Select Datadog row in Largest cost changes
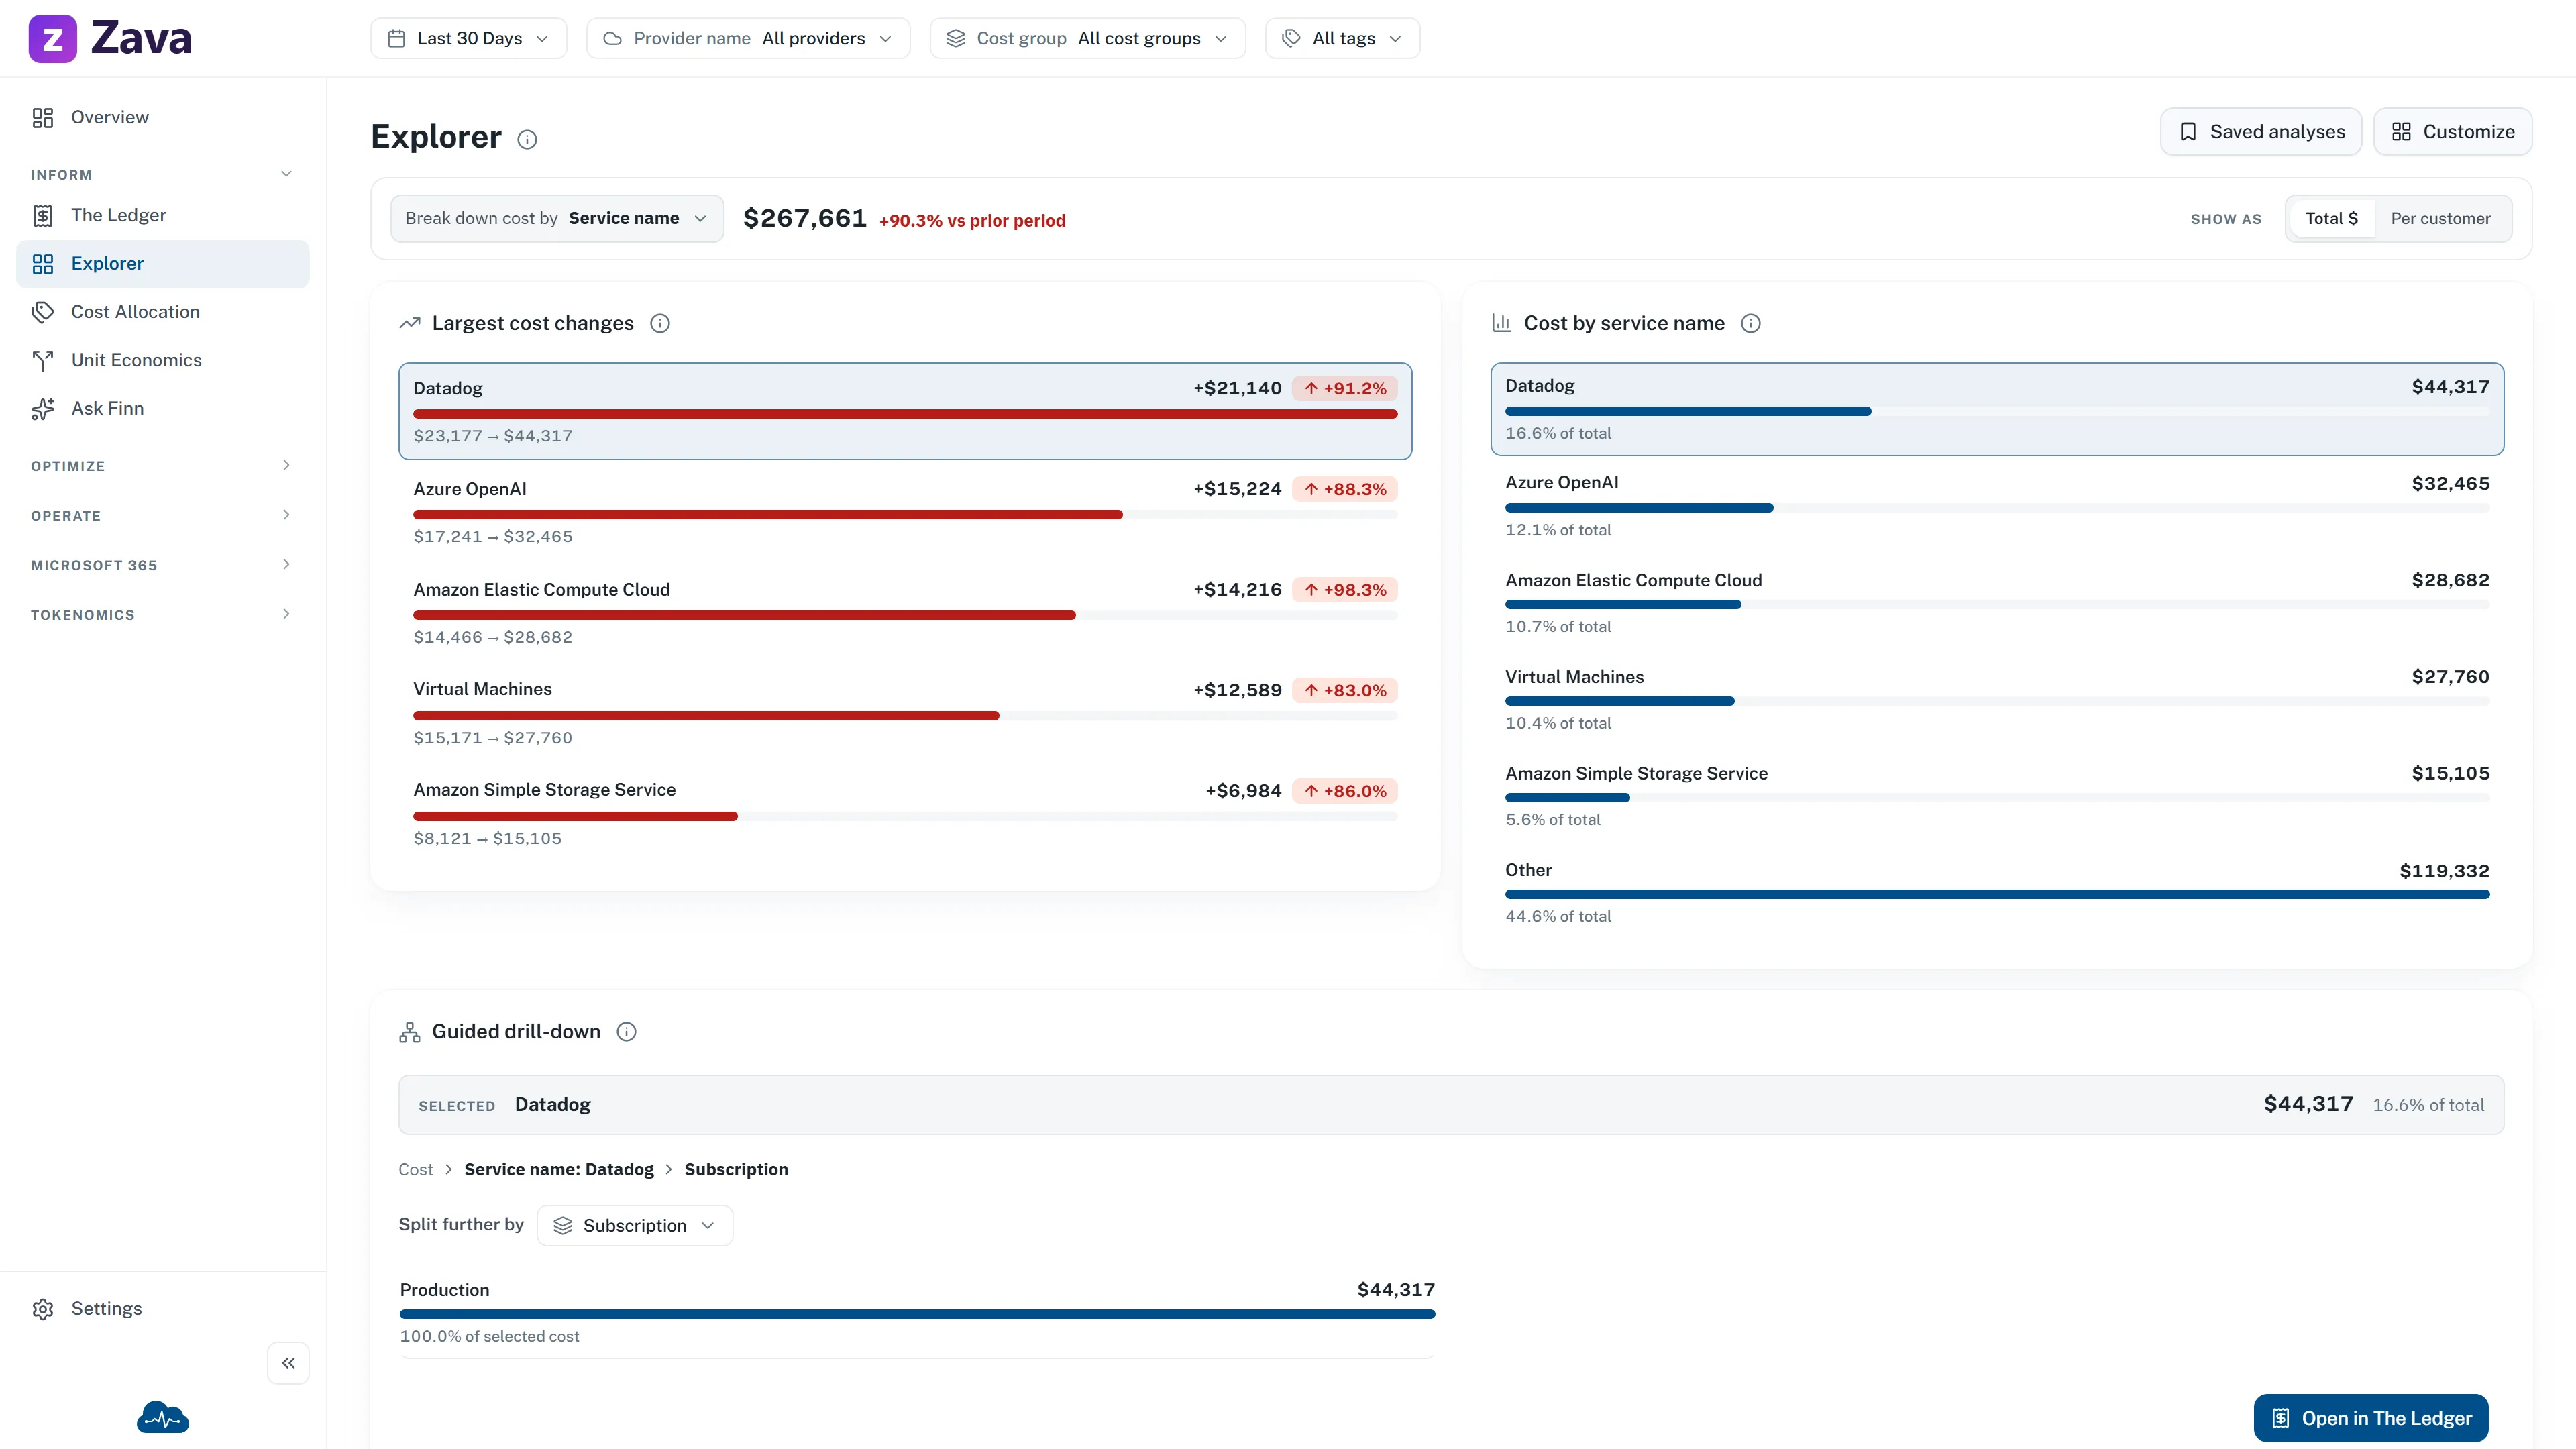Screen dimensions: 2576x1449 (905, 411)
